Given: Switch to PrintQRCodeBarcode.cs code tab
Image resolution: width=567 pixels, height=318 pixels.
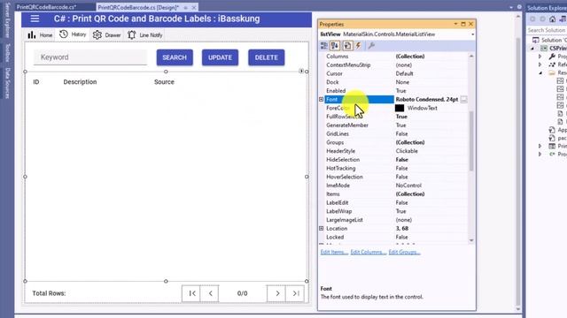Looking at the screenshot, I should tap(46, 7).
